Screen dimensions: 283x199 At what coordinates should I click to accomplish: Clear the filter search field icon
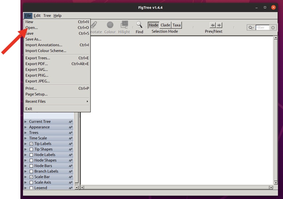[x=273, y=28]
